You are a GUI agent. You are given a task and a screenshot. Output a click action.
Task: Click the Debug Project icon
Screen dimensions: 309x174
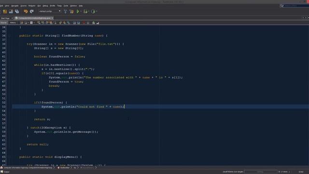(85, 12)
